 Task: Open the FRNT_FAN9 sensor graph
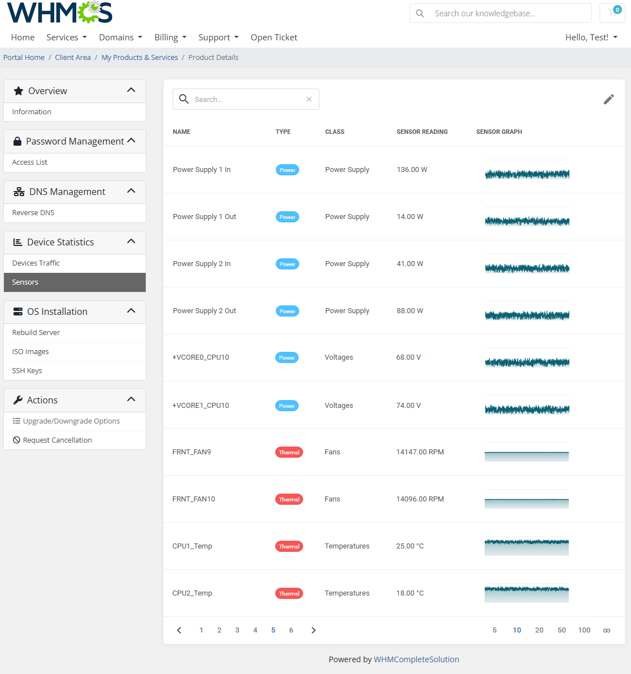pos(527,452)
